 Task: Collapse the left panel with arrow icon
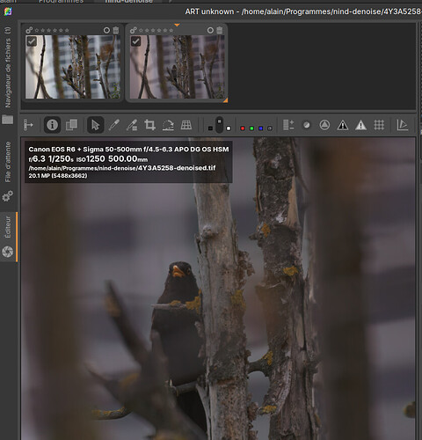(28, 125)
